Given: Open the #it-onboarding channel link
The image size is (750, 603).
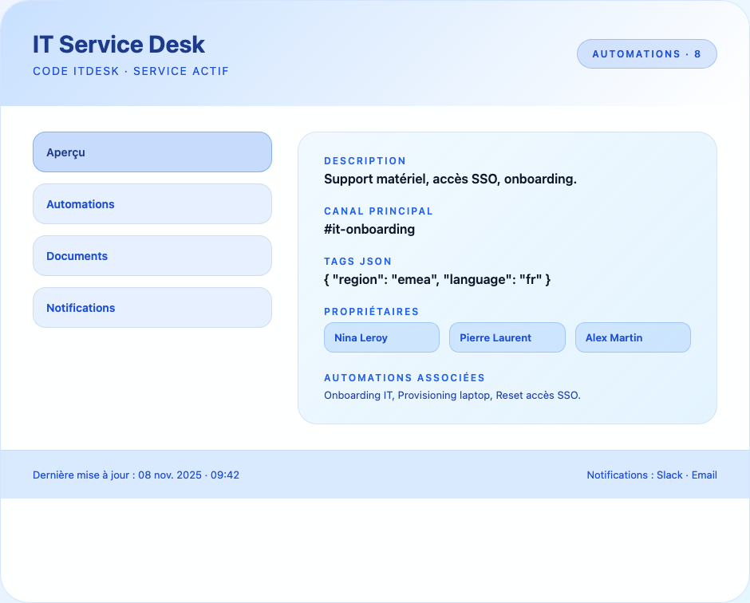Looking at the screenshot, I should click(x=369, y=229).
